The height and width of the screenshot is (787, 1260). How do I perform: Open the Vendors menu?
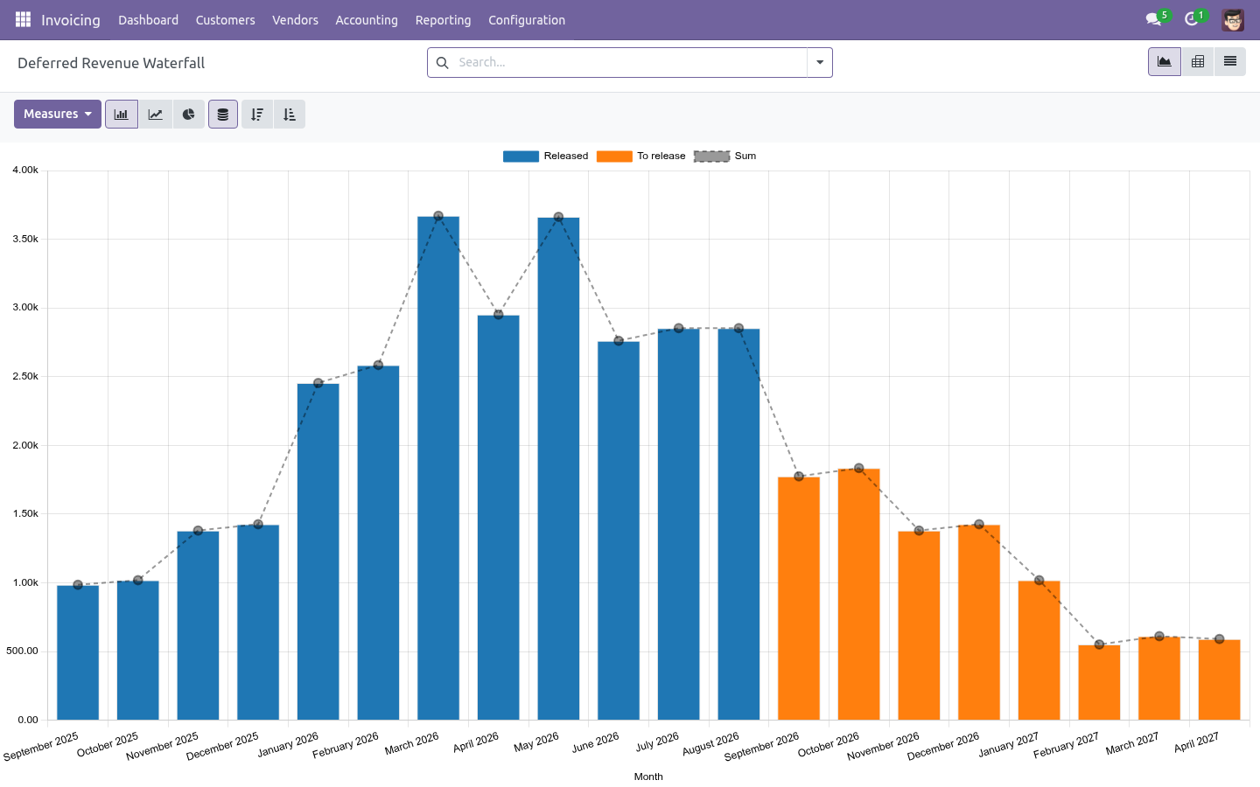pyautogui.click(x=295, y=20)
